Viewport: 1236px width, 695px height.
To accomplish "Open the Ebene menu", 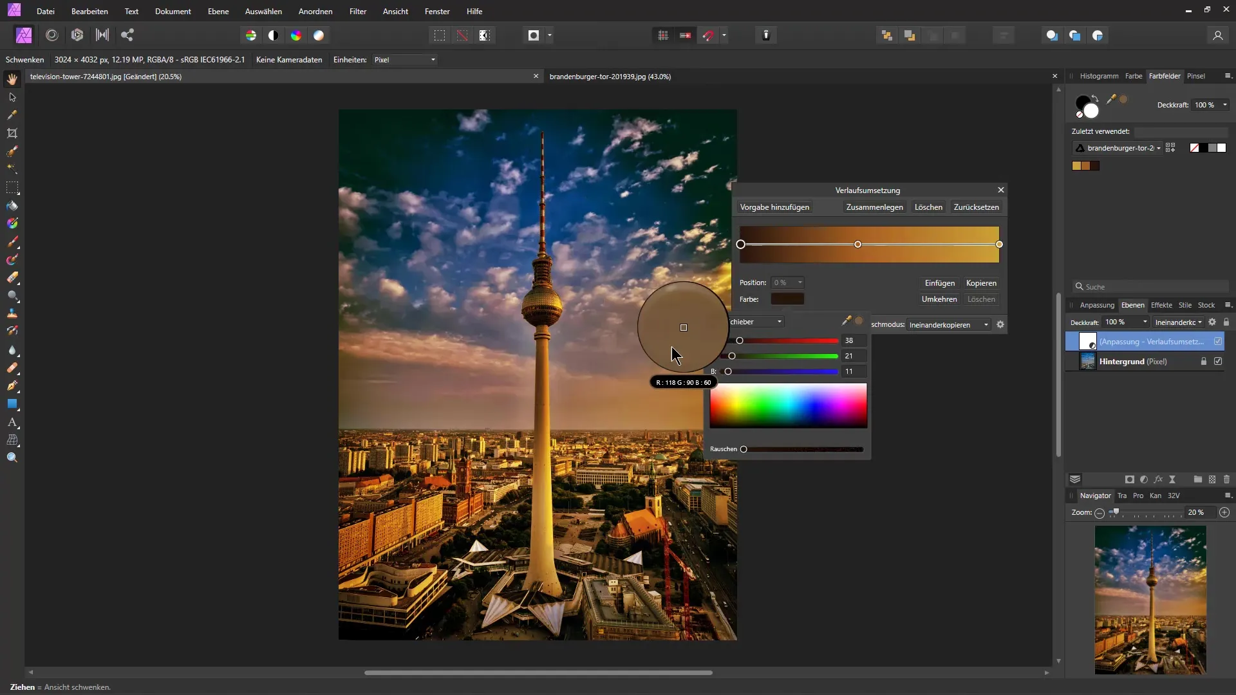I will pyautogui.click(x=218, y=12).
